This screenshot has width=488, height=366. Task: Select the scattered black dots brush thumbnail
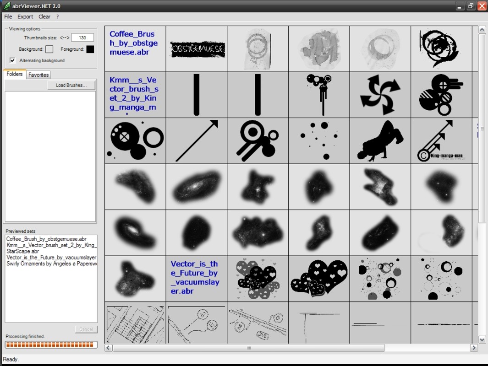pos(319,141)
